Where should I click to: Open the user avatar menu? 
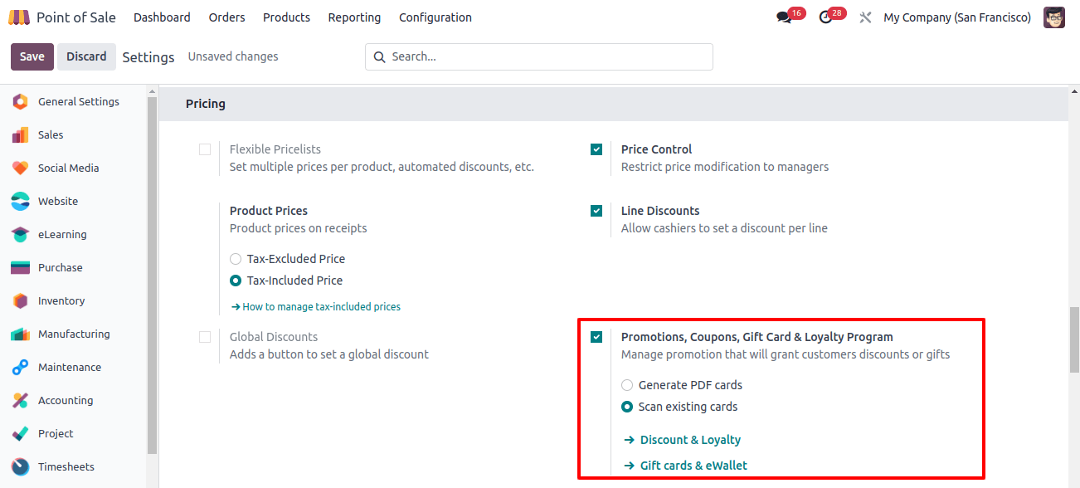point(1054,17)
